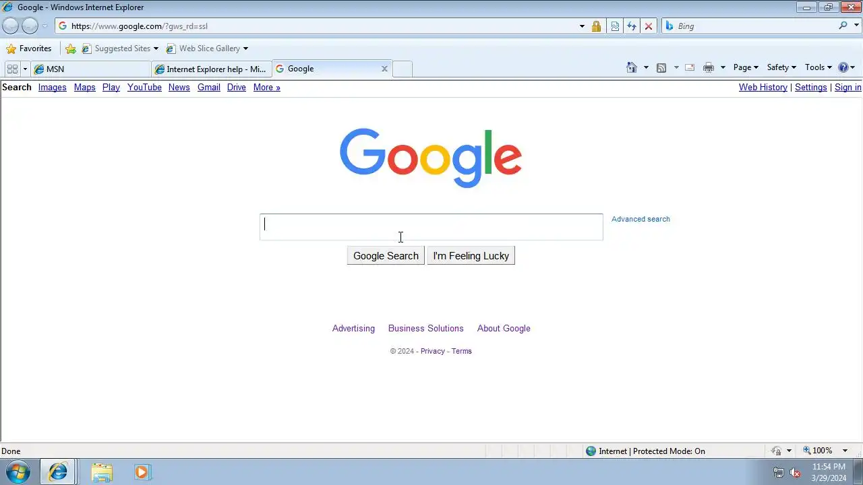Open Windows Explorer folder taskbar icon
The width and height of the screenshot is (863, 485).
(x=102, y=472)
